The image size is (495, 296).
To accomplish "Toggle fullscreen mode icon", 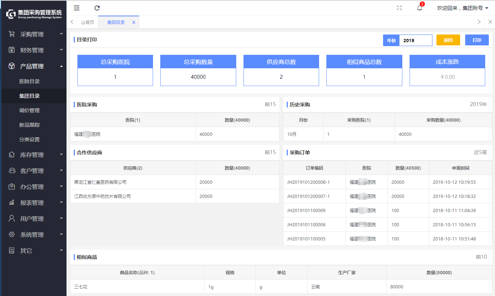I will tap(399, 8).
